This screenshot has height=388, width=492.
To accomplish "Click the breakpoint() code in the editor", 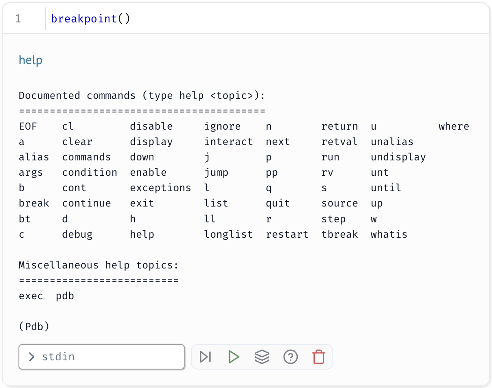I will coord(91,19).
